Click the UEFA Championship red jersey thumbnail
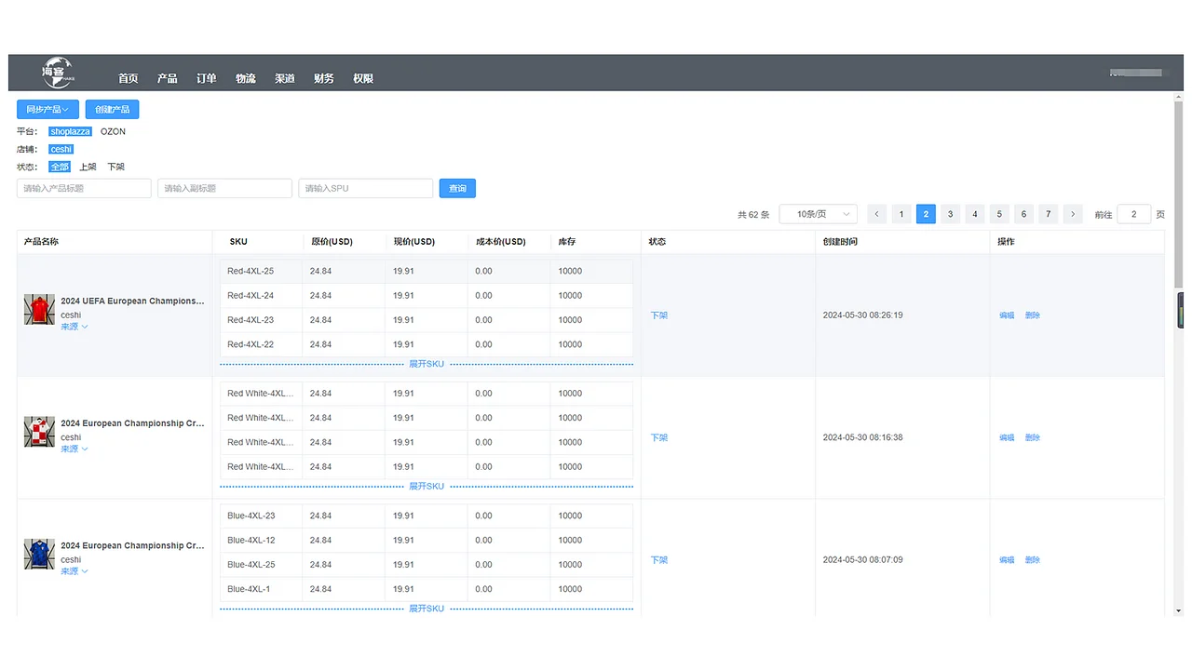 [x=38, y=308]
